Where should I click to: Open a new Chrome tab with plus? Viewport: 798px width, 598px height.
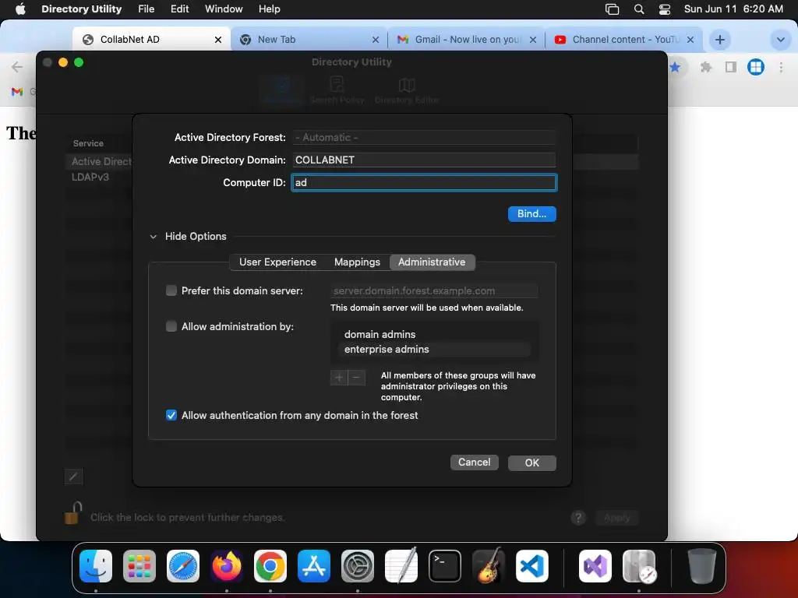coord(719,40)
